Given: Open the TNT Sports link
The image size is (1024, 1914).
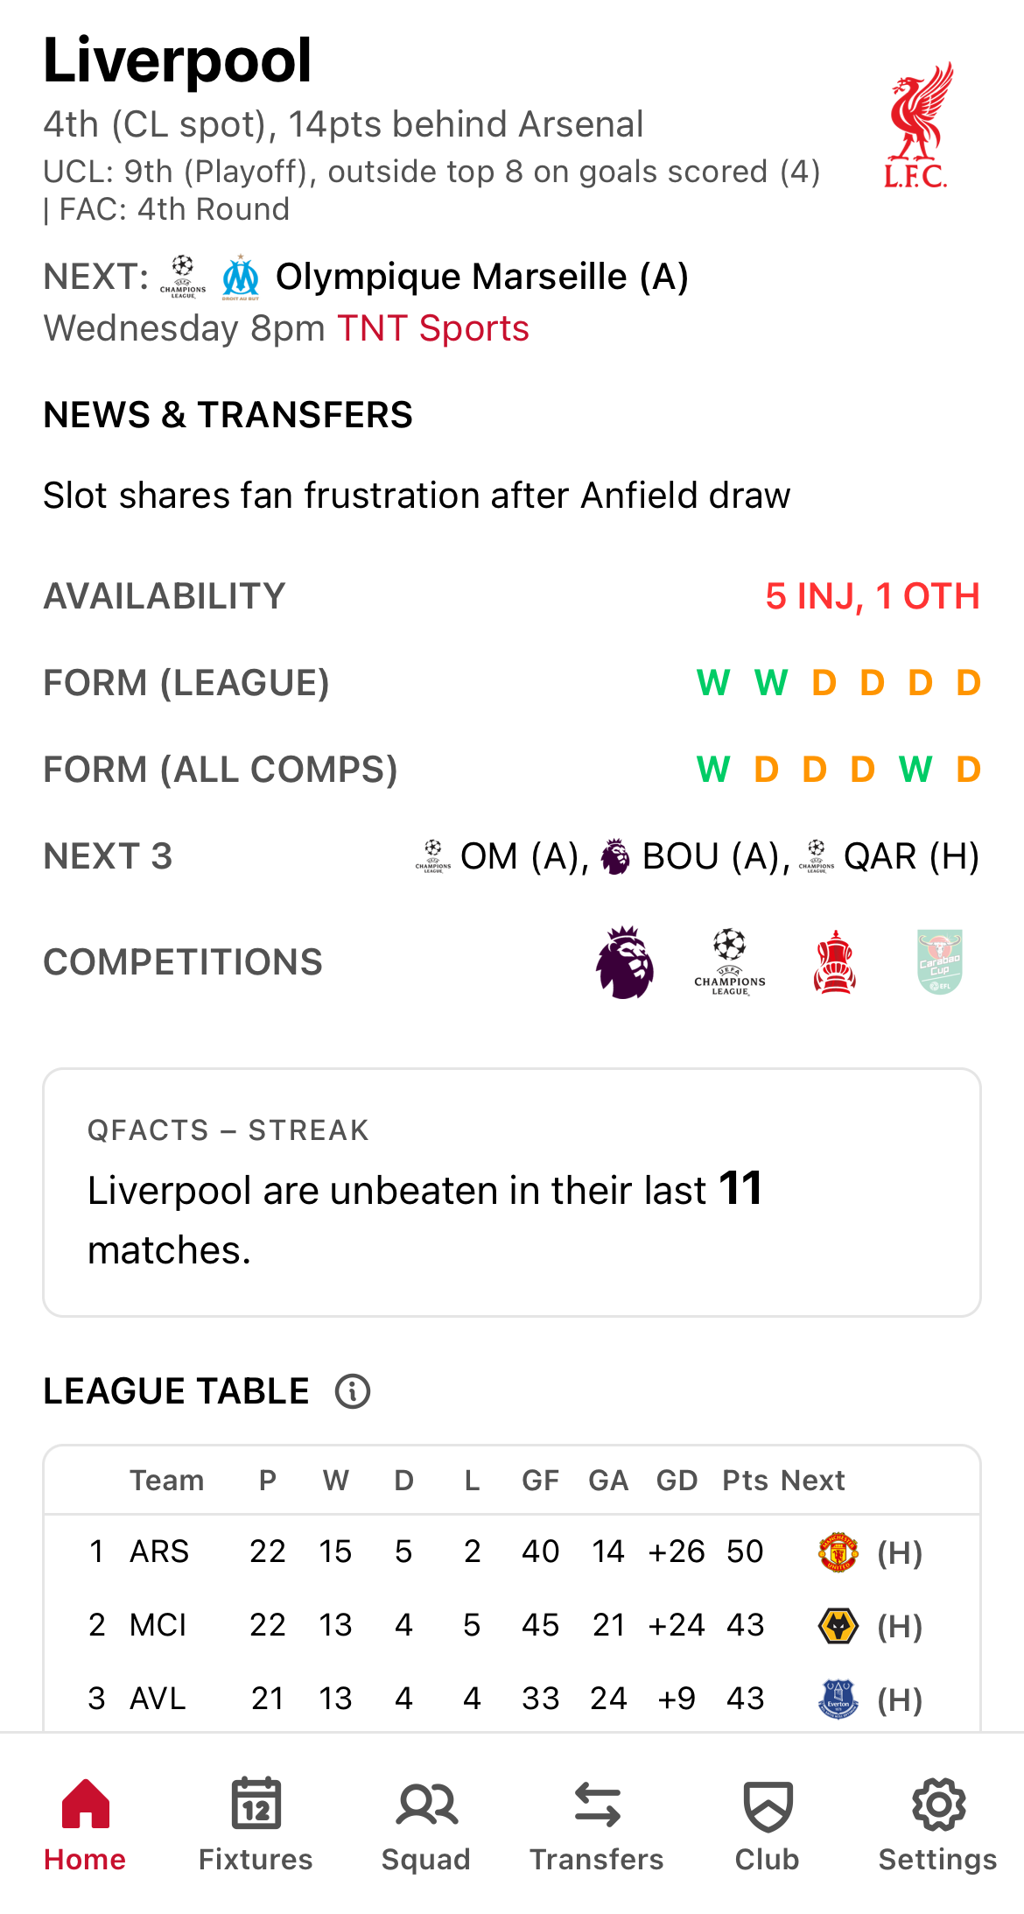Looking at the screenshot, I should click(x=432, y=328).
